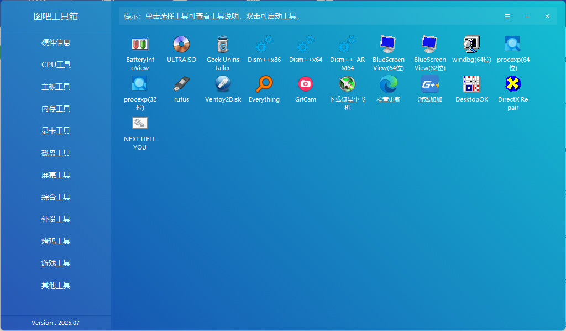Select the GifCam camera icon
The width and height of the screenshot is (566, 331).
click(x=306, y=84)
